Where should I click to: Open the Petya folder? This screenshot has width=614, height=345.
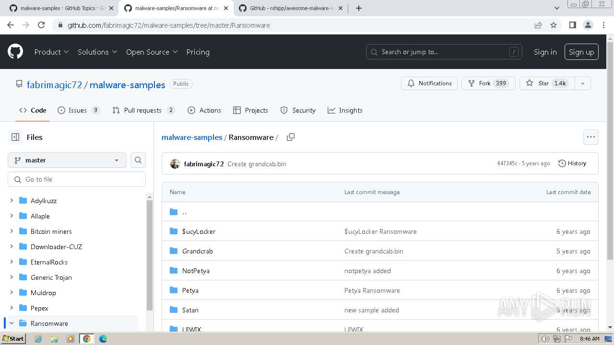[190, 290]
